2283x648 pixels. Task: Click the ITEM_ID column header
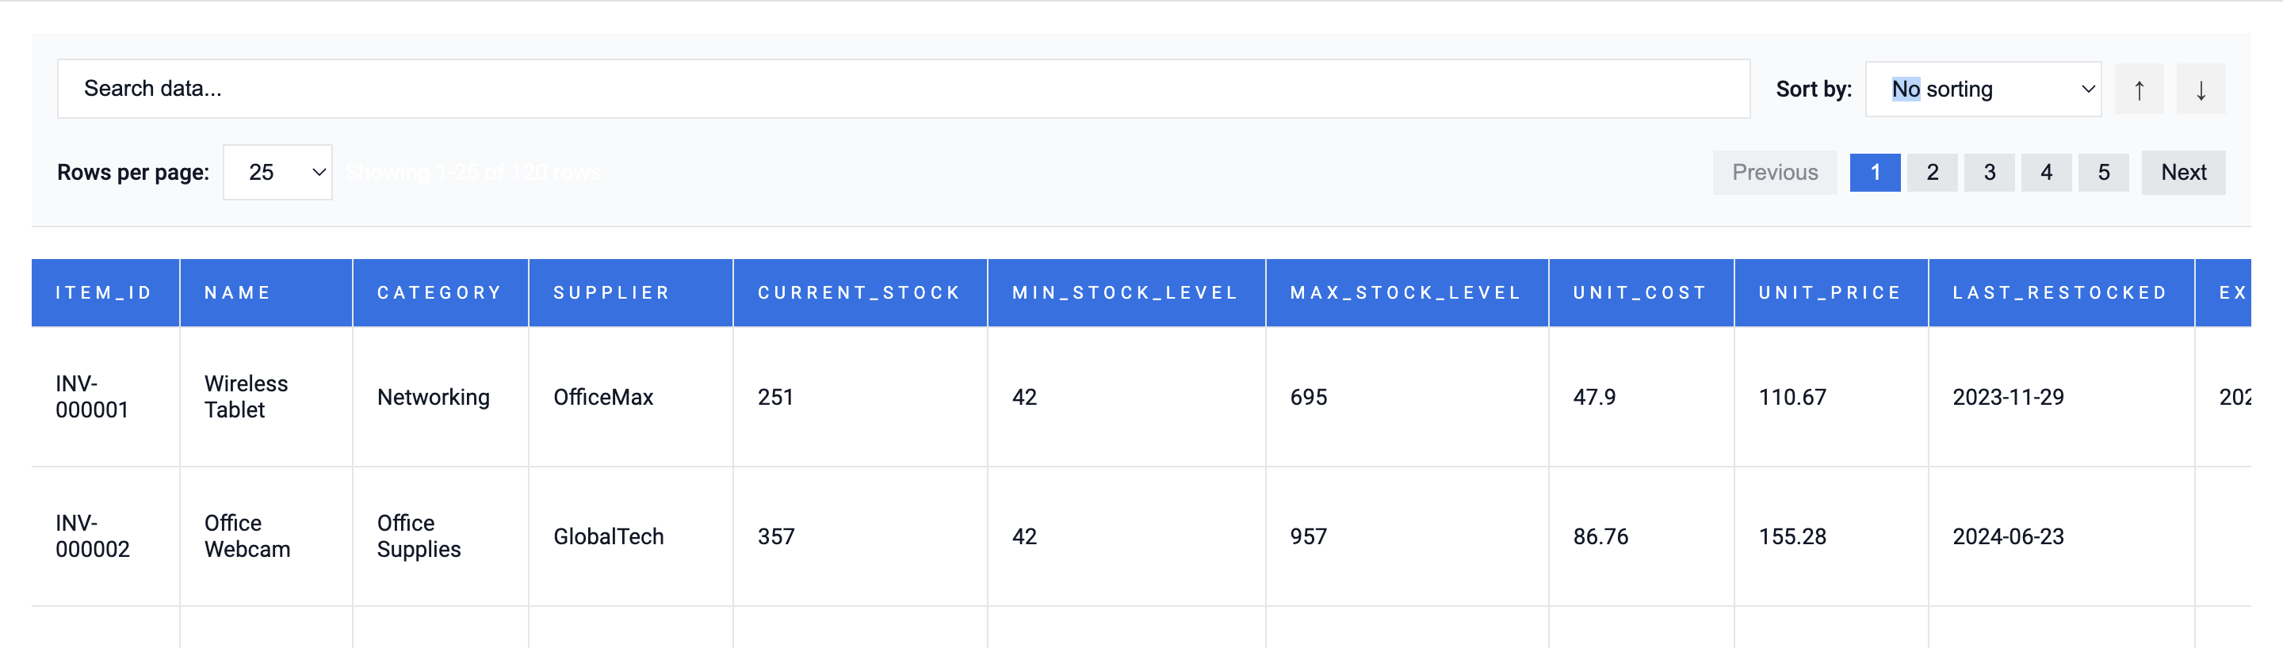[105, 293]
